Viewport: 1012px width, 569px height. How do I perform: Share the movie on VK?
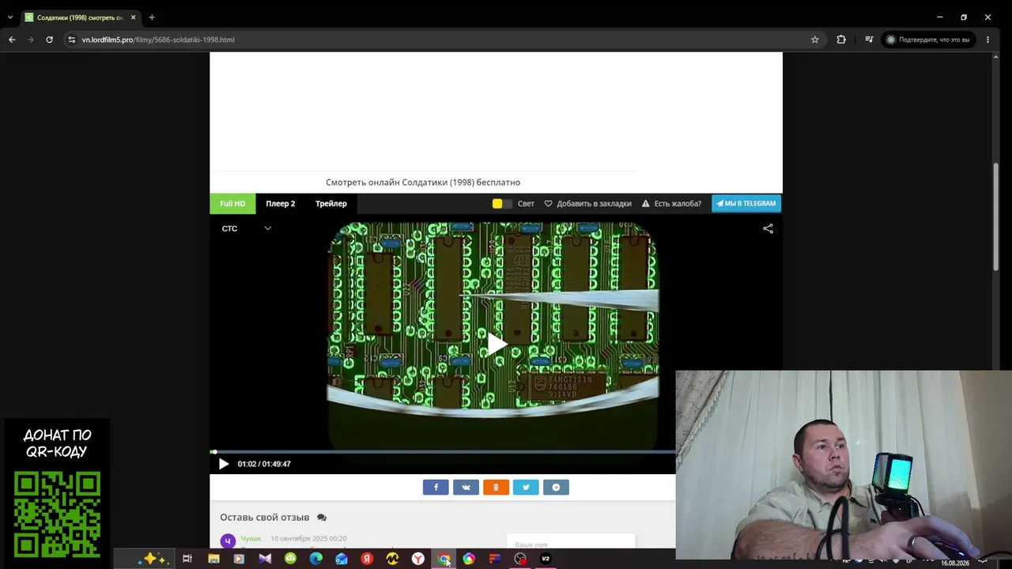point(466,487)
